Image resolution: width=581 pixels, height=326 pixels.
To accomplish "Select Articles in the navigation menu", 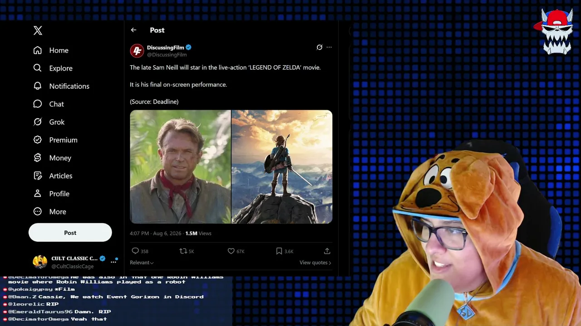I will click(61, 176).
